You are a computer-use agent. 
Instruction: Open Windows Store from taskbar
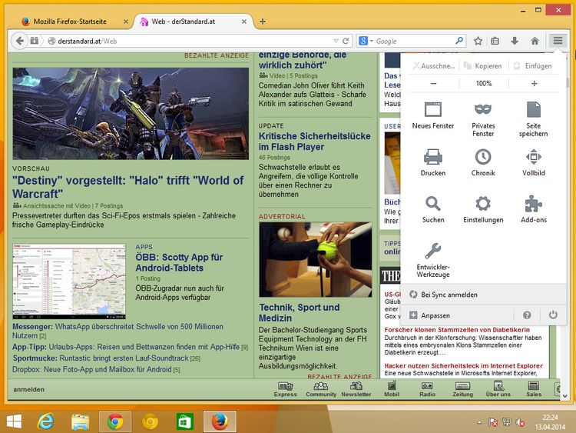(185, 421)
